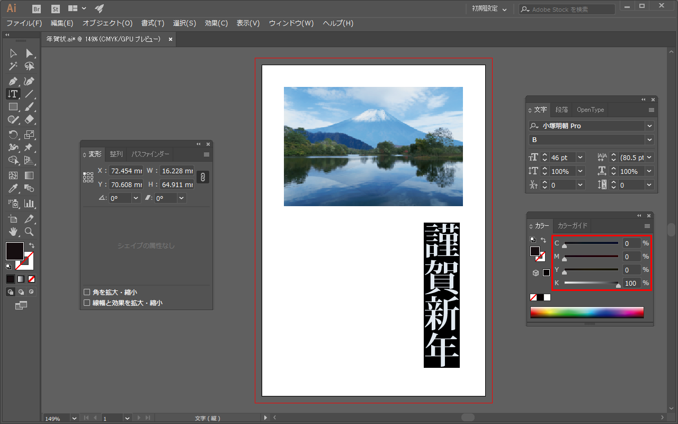Select Draw Behind mode
The width and height of the screenshot is (678, 424).
point(21,291)
